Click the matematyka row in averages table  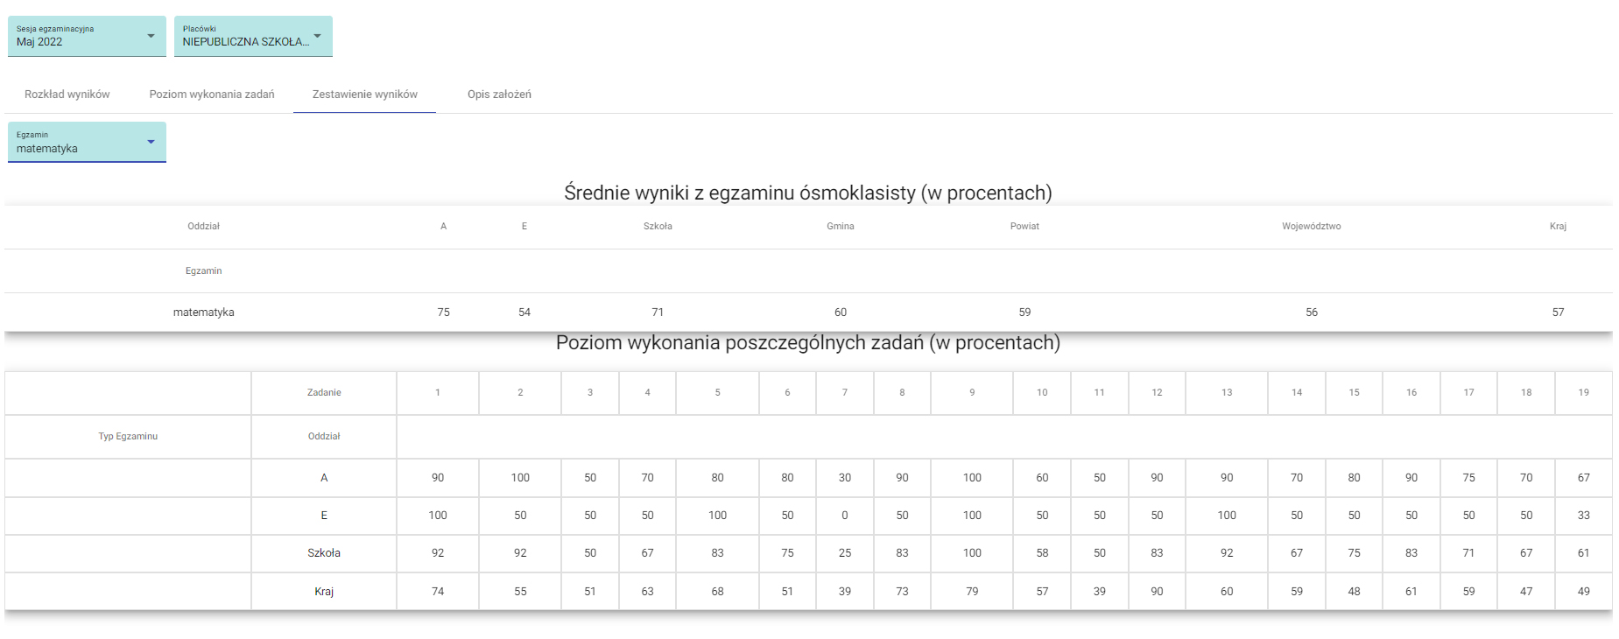click(x=808, y=312)
